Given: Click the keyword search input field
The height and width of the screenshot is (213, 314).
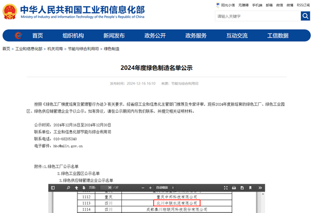Looking at the screenshot, I should [257, 16].
